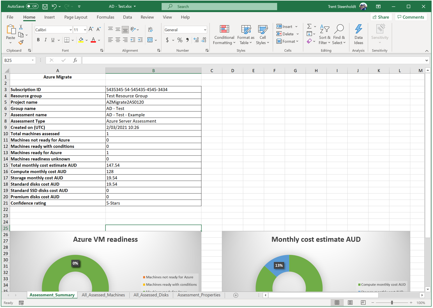This screenshot has height=308, width=433.
Task: Switch to Page Layout view in status bar
Action: coord(350,302)
